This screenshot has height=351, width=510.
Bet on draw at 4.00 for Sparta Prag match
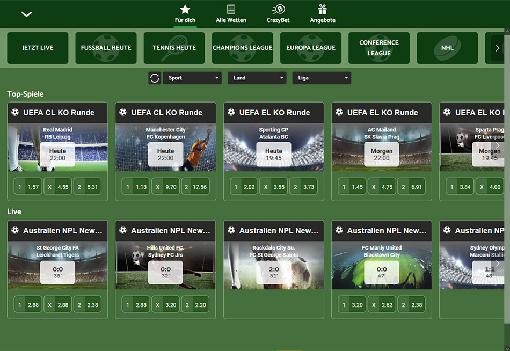[490, 187]
